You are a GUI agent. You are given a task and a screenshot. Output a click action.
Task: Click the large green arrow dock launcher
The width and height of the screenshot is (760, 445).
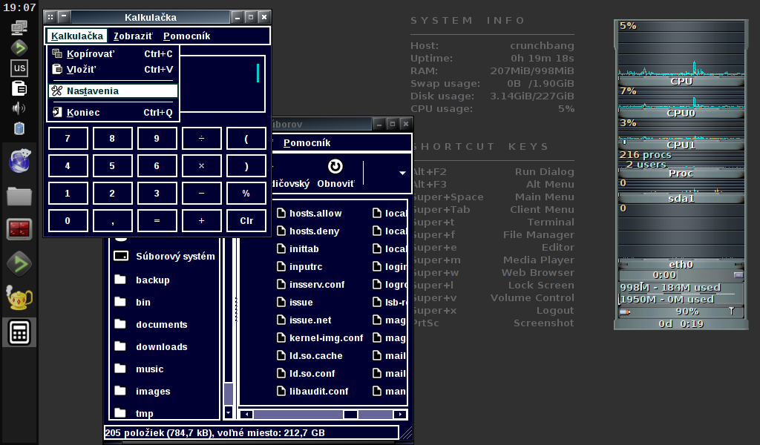click(19, 264)
